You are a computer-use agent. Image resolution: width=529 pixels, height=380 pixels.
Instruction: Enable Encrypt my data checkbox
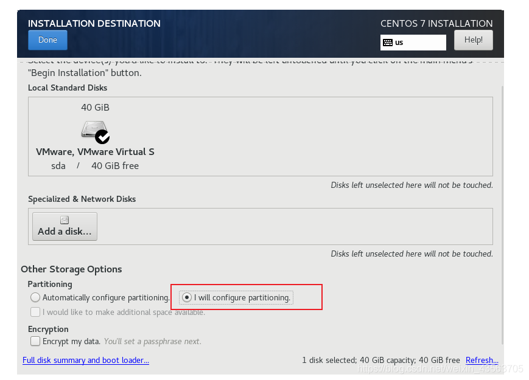click(x=35, y=341)
